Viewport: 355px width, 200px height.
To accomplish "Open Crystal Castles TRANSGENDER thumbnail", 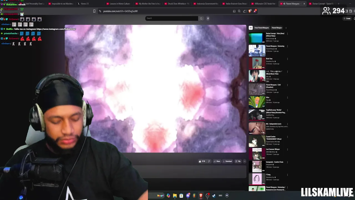I will (257, 141).
